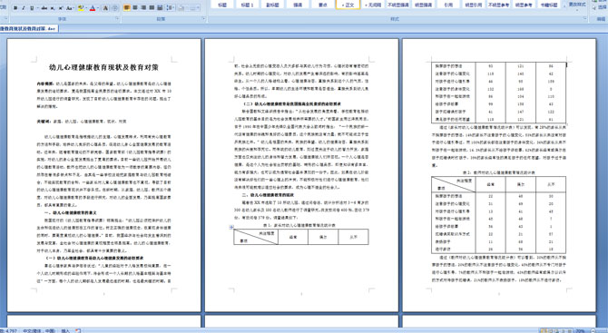The image size is (608, 333).
Task: Click the character shading A icon
Action: click(105, 8)
